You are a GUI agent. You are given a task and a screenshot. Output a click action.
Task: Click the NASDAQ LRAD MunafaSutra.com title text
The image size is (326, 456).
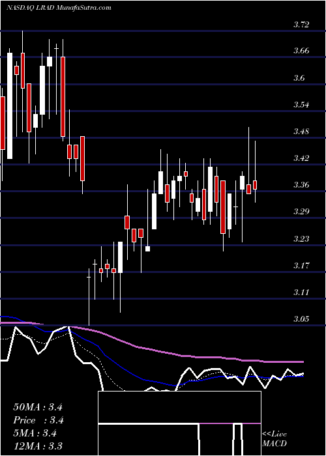(x=59, y=7)
